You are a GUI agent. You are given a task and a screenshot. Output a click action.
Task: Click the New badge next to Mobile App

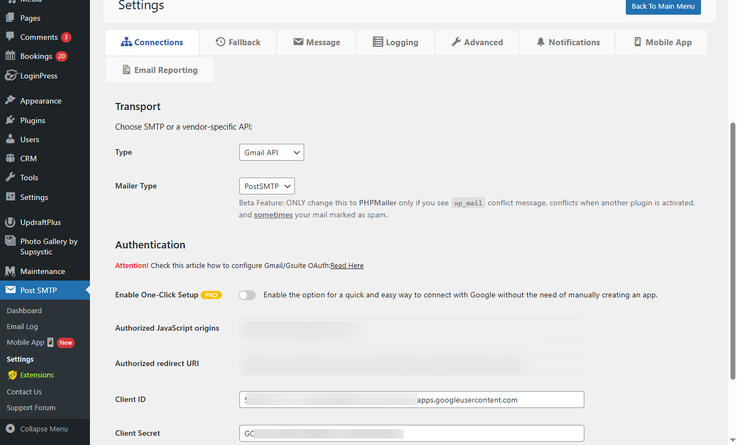66,343
